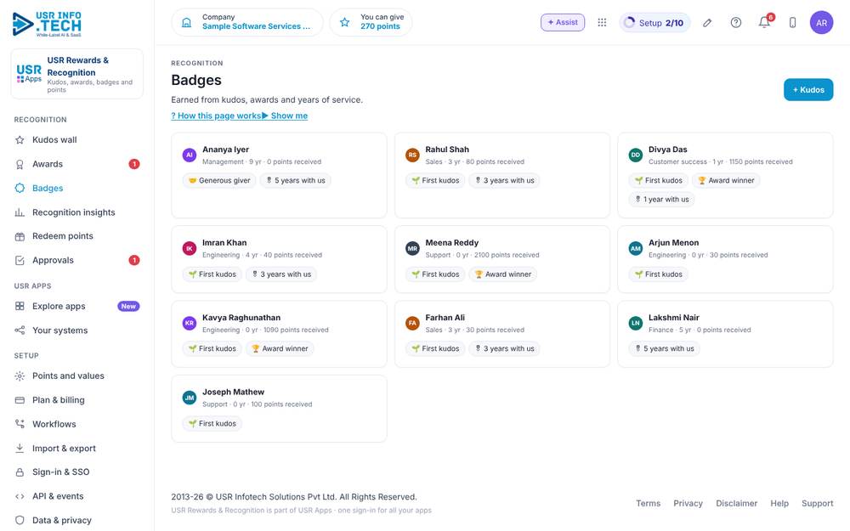The width and height of the screenshot is (850, 531).
Task: Open Awards in the sidebar
Action: [x=77, y=164]
